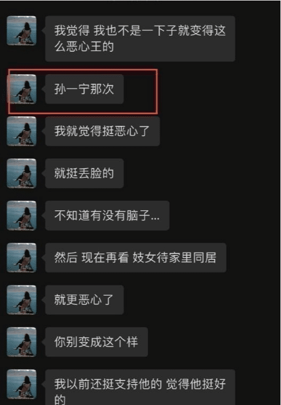Click the '我以前还挺支持他的 觉得他挺好的' bubble
This screenshot has height=405, width=281.
point(140,387)
